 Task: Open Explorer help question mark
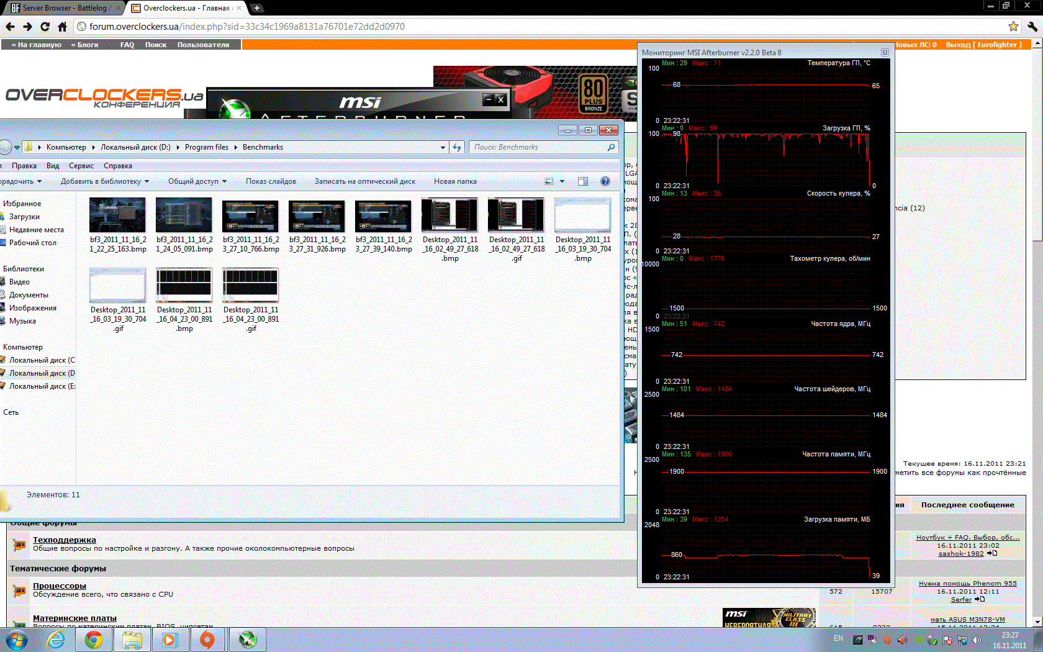605,181
